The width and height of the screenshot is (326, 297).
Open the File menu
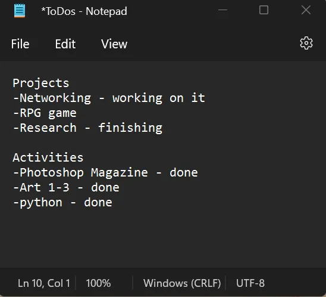click(x=20, y=44)
